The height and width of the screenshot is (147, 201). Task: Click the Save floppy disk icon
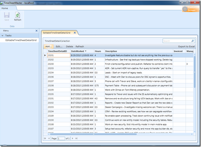[7, 15]
